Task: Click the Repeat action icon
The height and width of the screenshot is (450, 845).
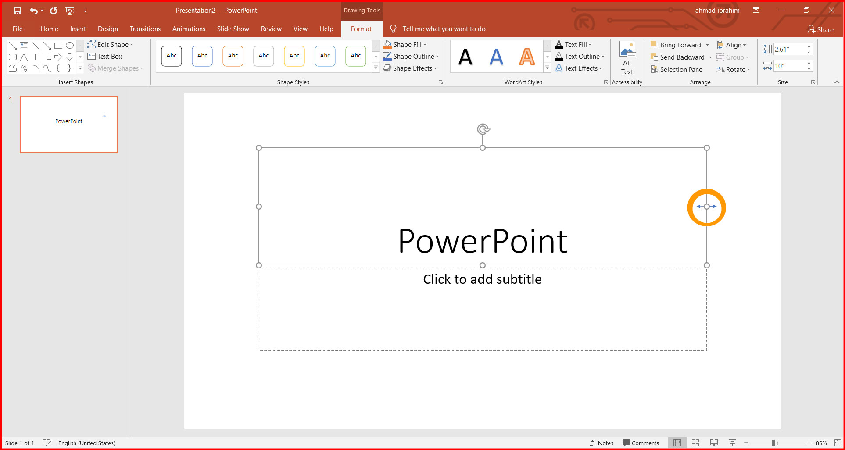Action: coord(54,11)
